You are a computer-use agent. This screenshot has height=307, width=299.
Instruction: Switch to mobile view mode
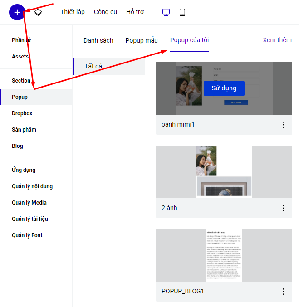coord(182,12)
